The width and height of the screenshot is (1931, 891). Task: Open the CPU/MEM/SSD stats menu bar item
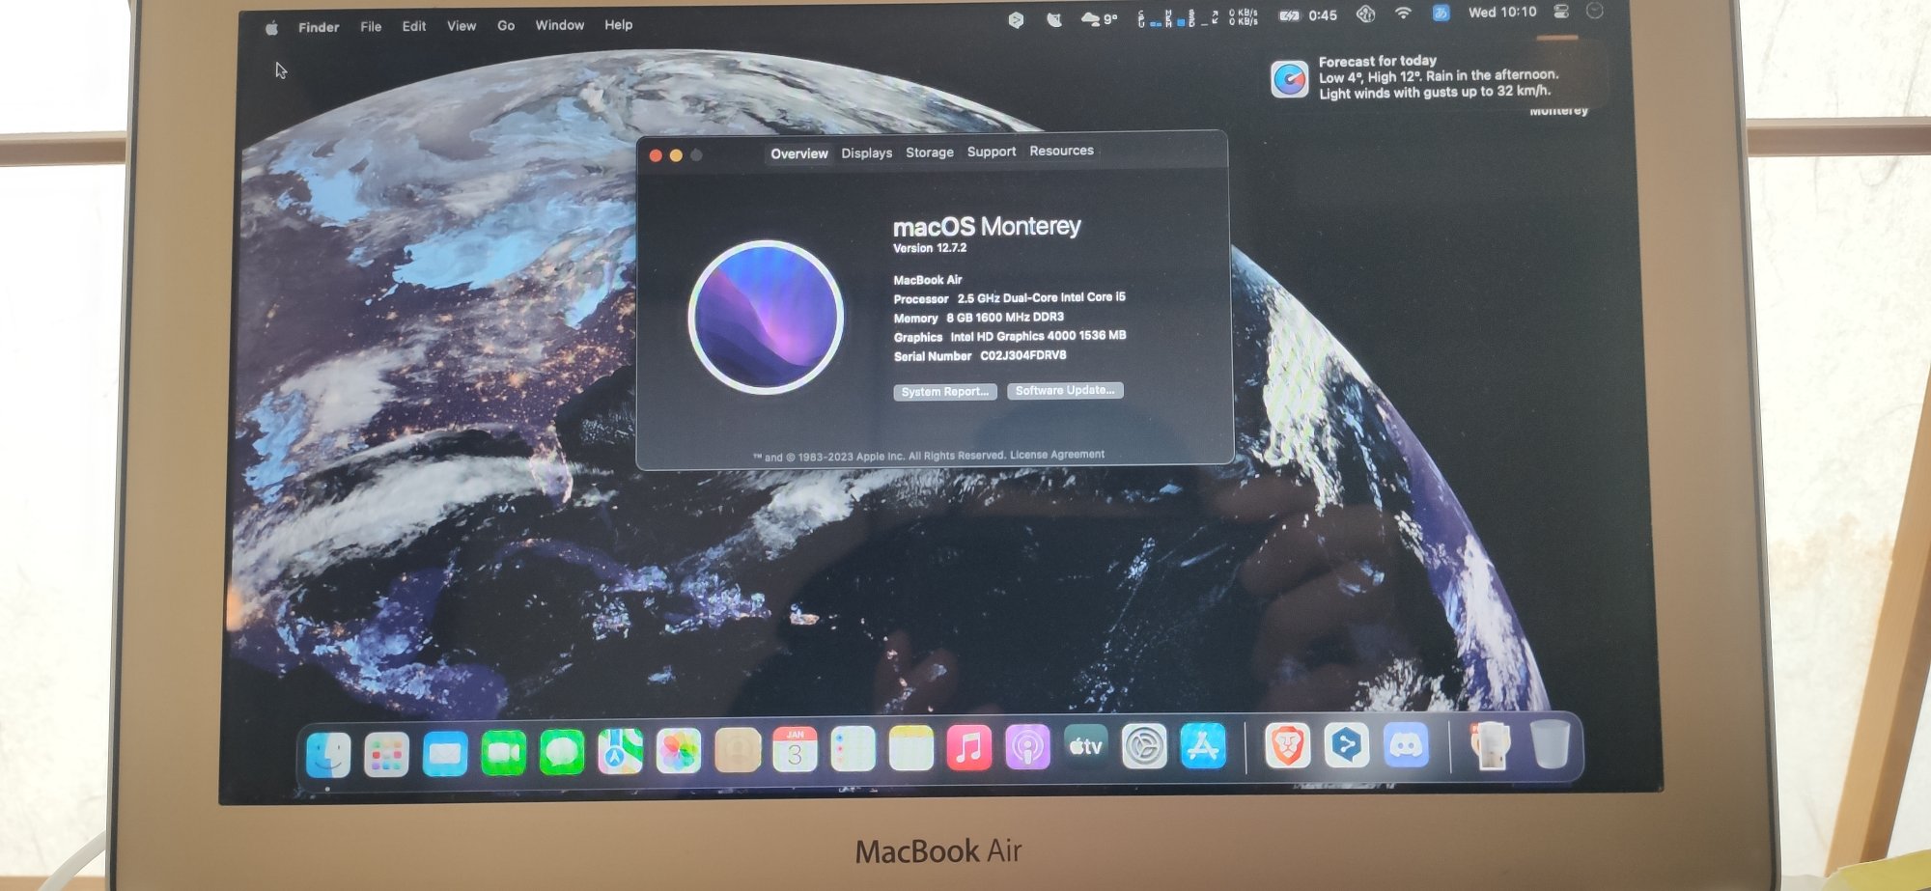(1178, 17)
